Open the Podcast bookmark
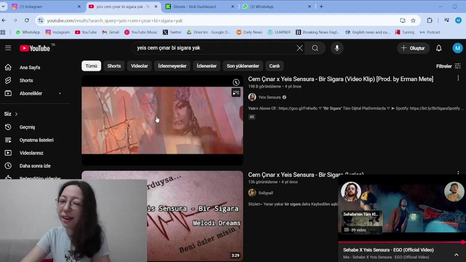Screen dimensions: 466x262 point(430,32)
